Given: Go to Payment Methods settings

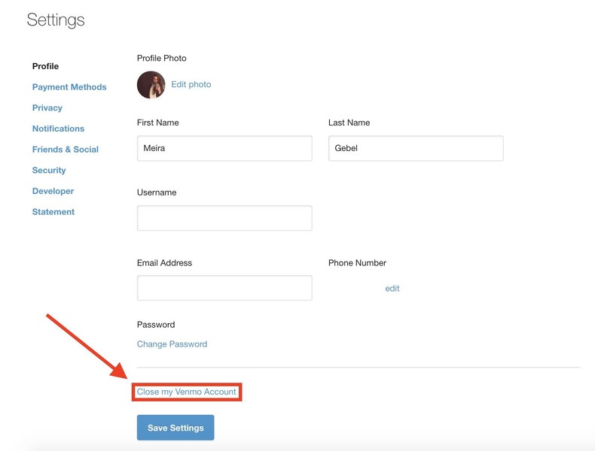Looking at the screenshot, I should click(69, 87).
